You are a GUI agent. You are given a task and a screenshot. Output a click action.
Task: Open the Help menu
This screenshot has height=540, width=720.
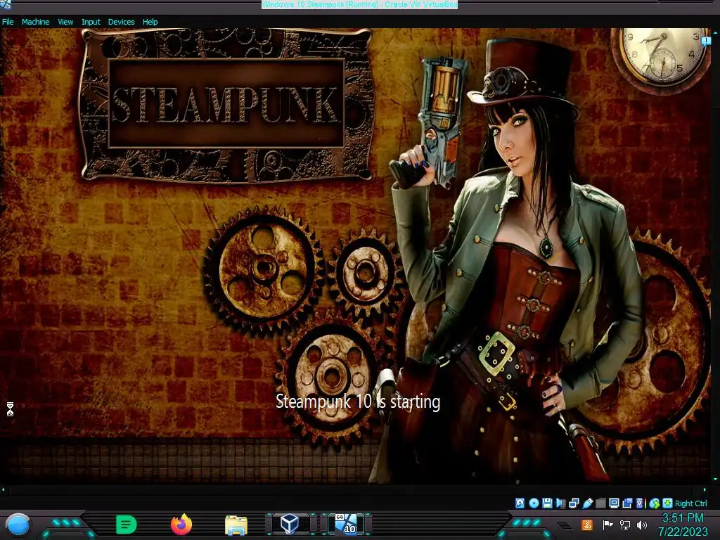click(x=150, y=22)
